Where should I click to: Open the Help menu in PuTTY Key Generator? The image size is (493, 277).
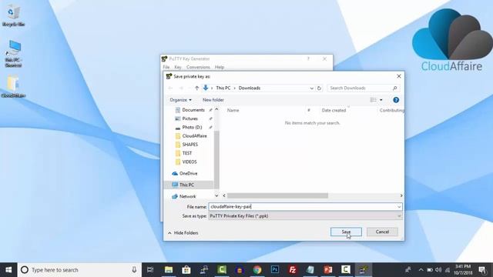[x=219, y=67]
